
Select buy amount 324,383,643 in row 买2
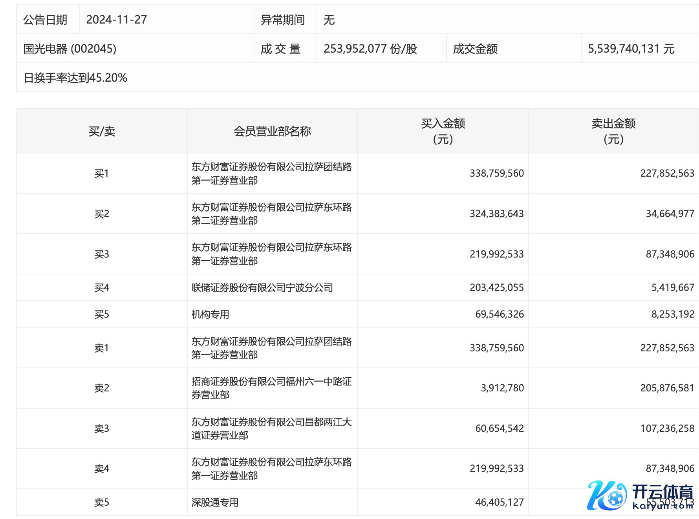[x=496, y=214]
